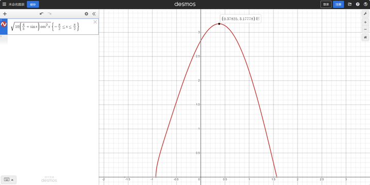The image size is (370, 185).
Task: Open the share graph icon
Action: pos(350,4)
